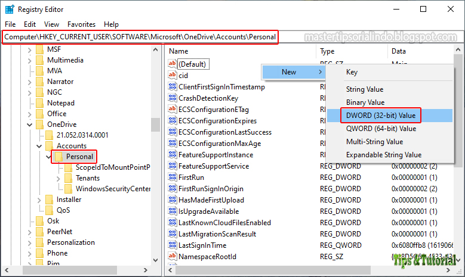Click the Name column header
This screenshot has height=277, width=465.
(x=241, y=51)
